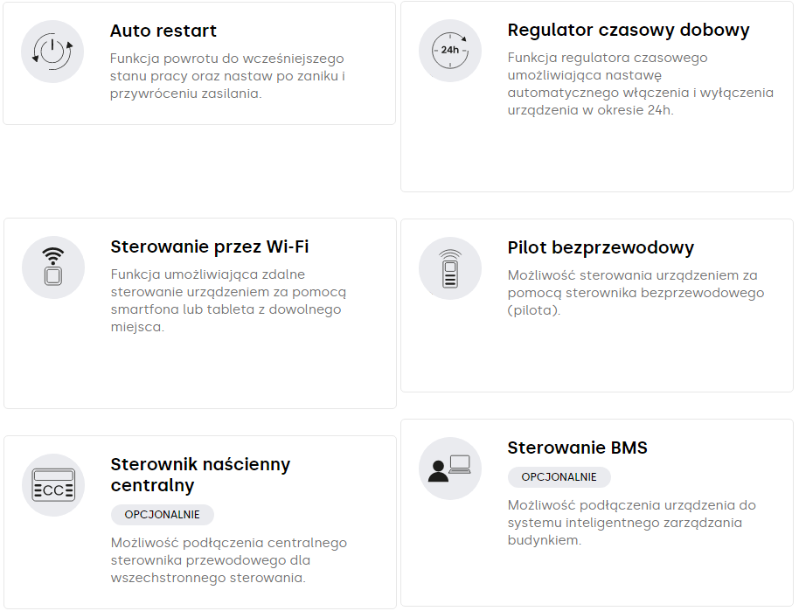The image size is (799, 611).
Task: Click the Wi-Fi smartphone control icon
Action: click(53, 267)
